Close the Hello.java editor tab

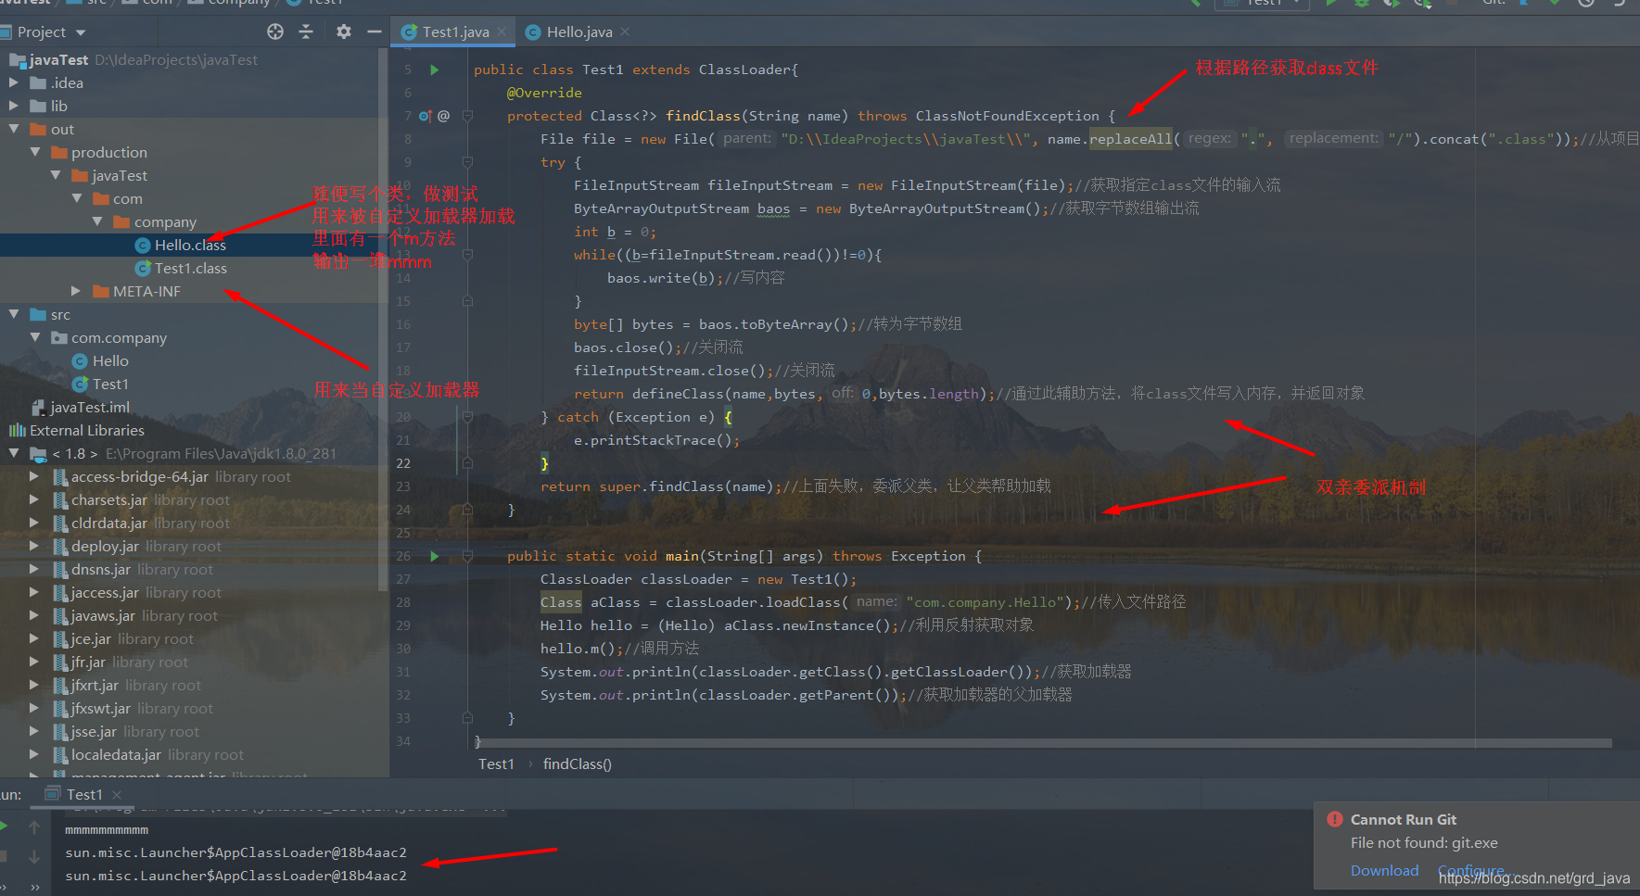[625, 32]
